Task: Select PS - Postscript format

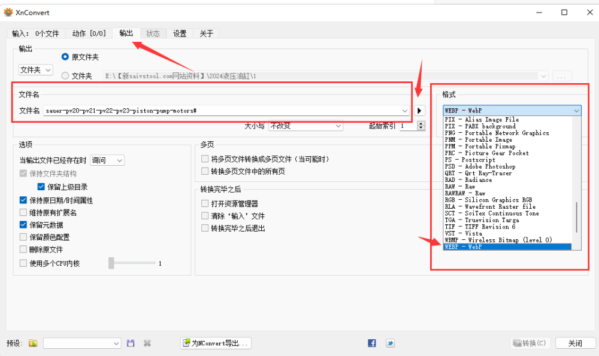Action: pyautogui.click(x=507, y=160)
